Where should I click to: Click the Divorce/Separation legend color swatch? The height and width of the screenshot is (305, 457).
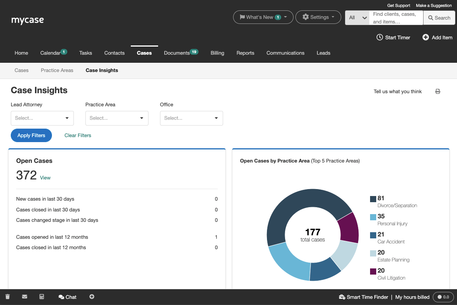click(373, 199)
